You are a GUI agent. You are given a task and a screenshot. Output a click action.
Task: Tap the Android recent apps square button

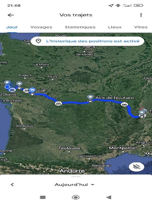click(43, 197)
